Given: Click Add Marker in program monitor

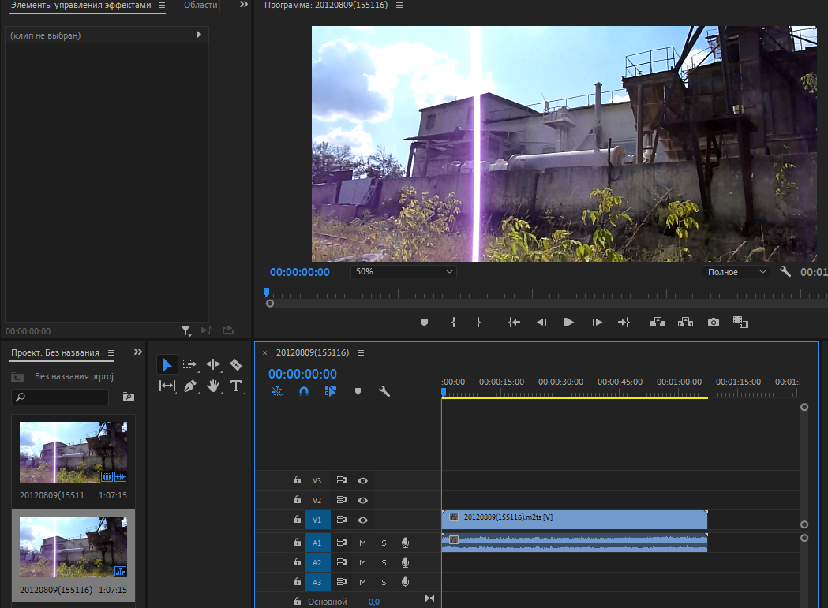Looking at the screenshot, I should tap(424, 323).
